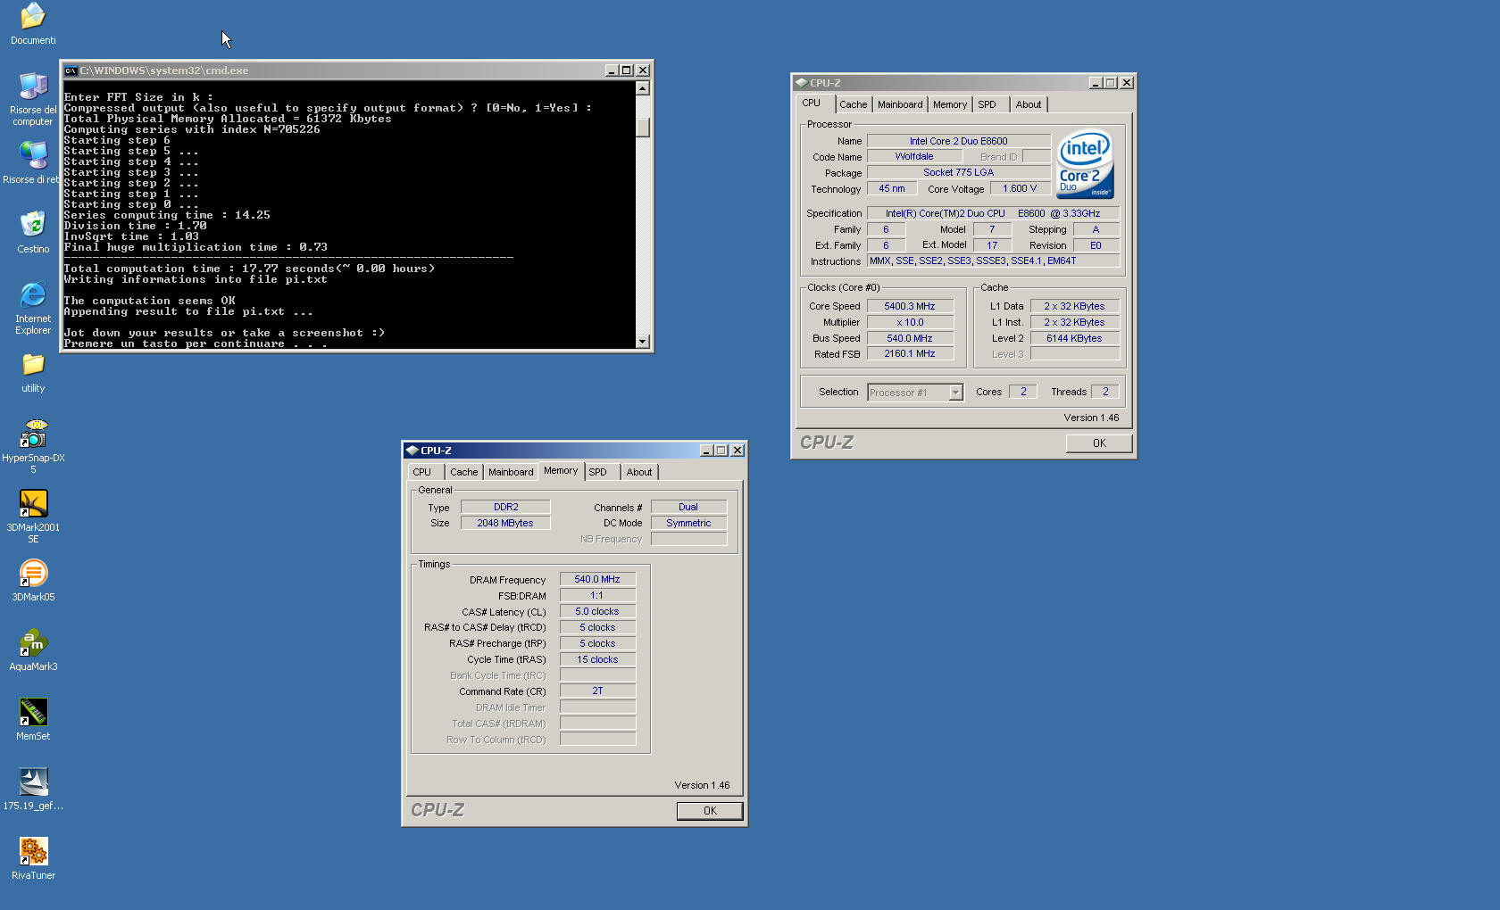Screen dimensions: 1500x910
Task: Launch 3DMark2001 SE shortcut
Action: 33,503
